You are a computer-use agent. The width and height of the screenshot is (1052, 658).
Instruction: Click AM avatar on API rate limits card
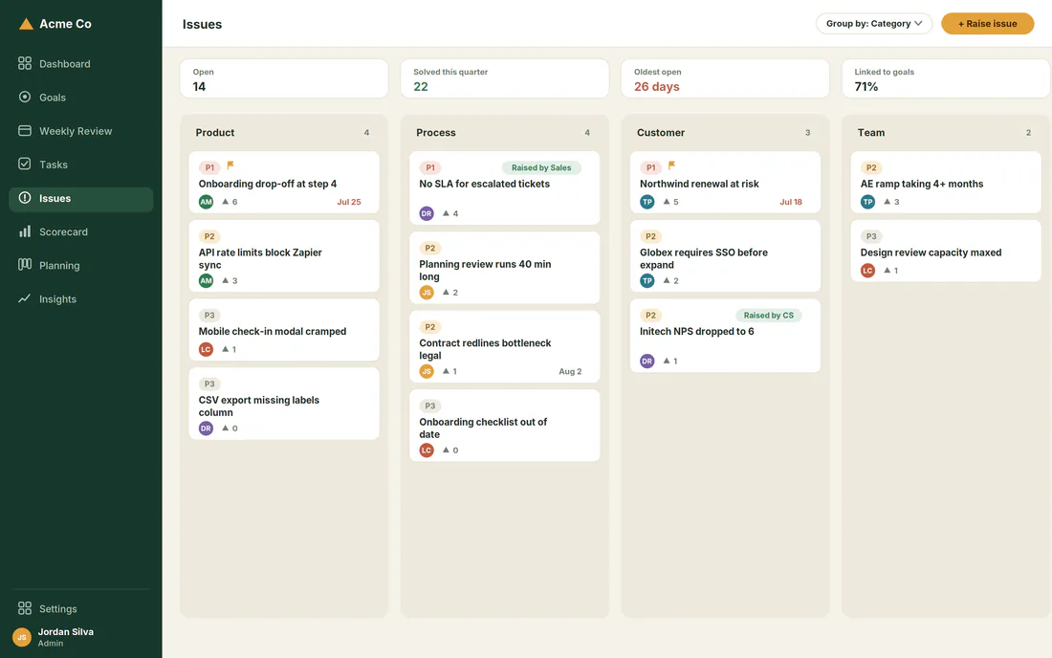[x=206, y=280]
